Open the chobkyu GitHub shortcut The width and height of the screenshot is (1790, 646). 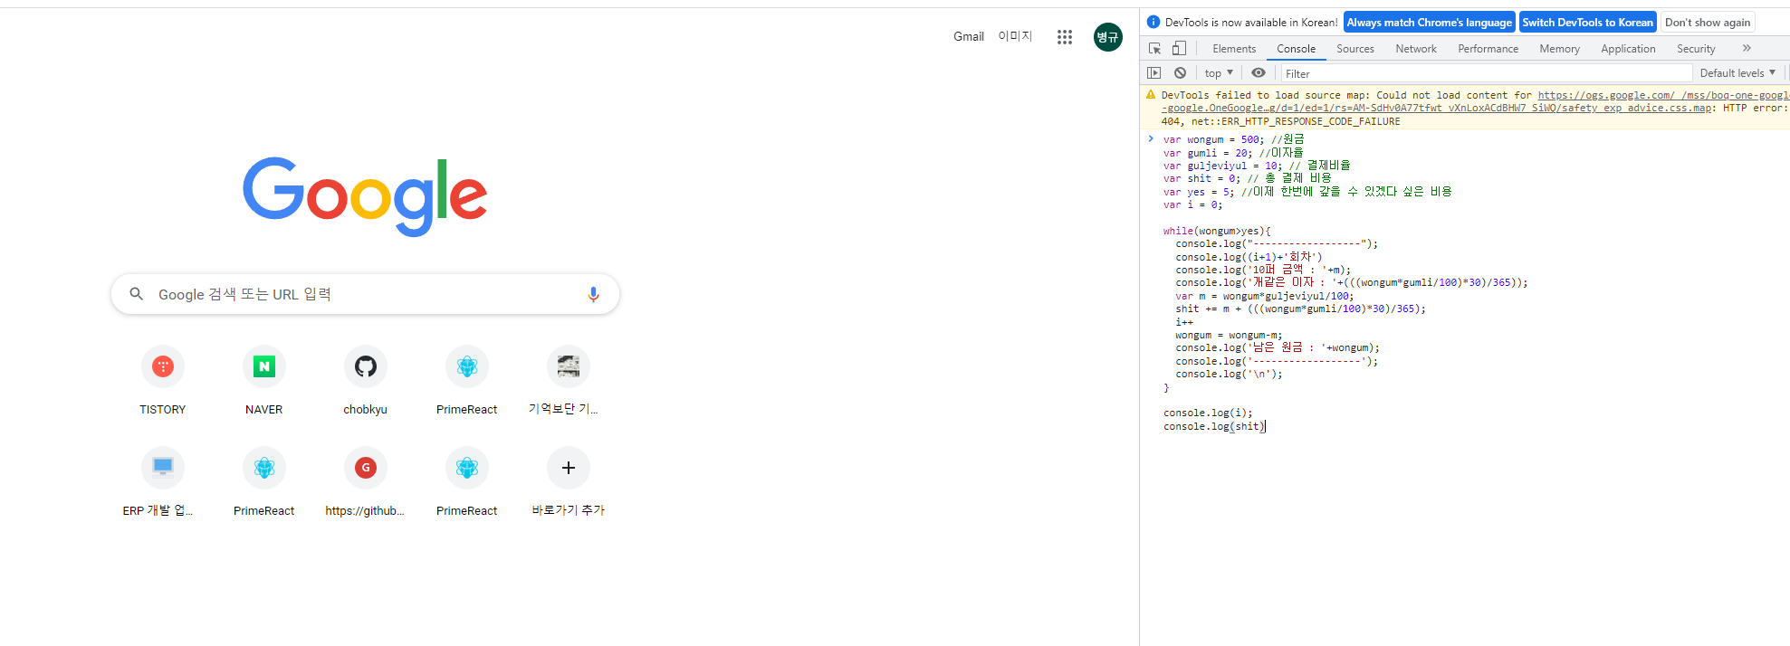click(x=366, y=382)
